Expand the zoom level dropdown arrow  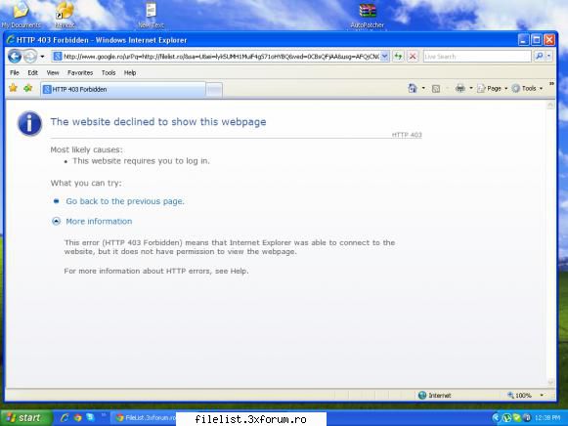pyautogui.click(x=542, y=396)
